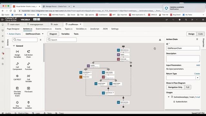Open the vertical Actions side tab

pos(8,43)
